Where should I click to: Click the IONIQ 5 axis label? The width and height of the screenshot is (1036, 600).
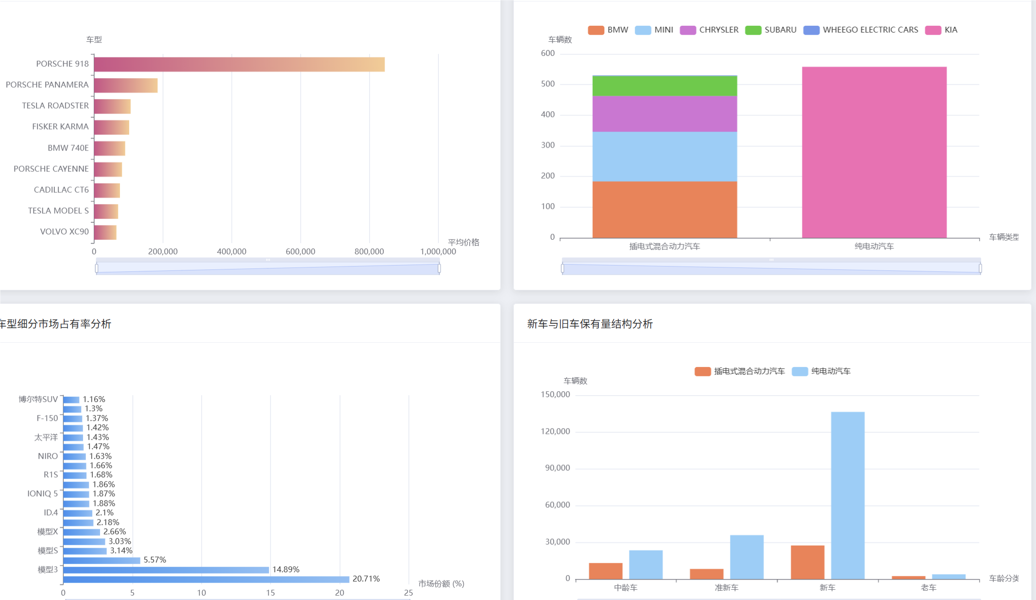43,493
